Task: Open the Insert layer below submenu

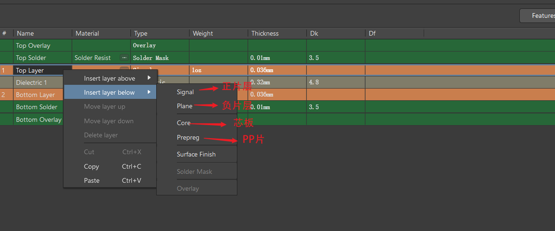Action: tap(110, 92)
